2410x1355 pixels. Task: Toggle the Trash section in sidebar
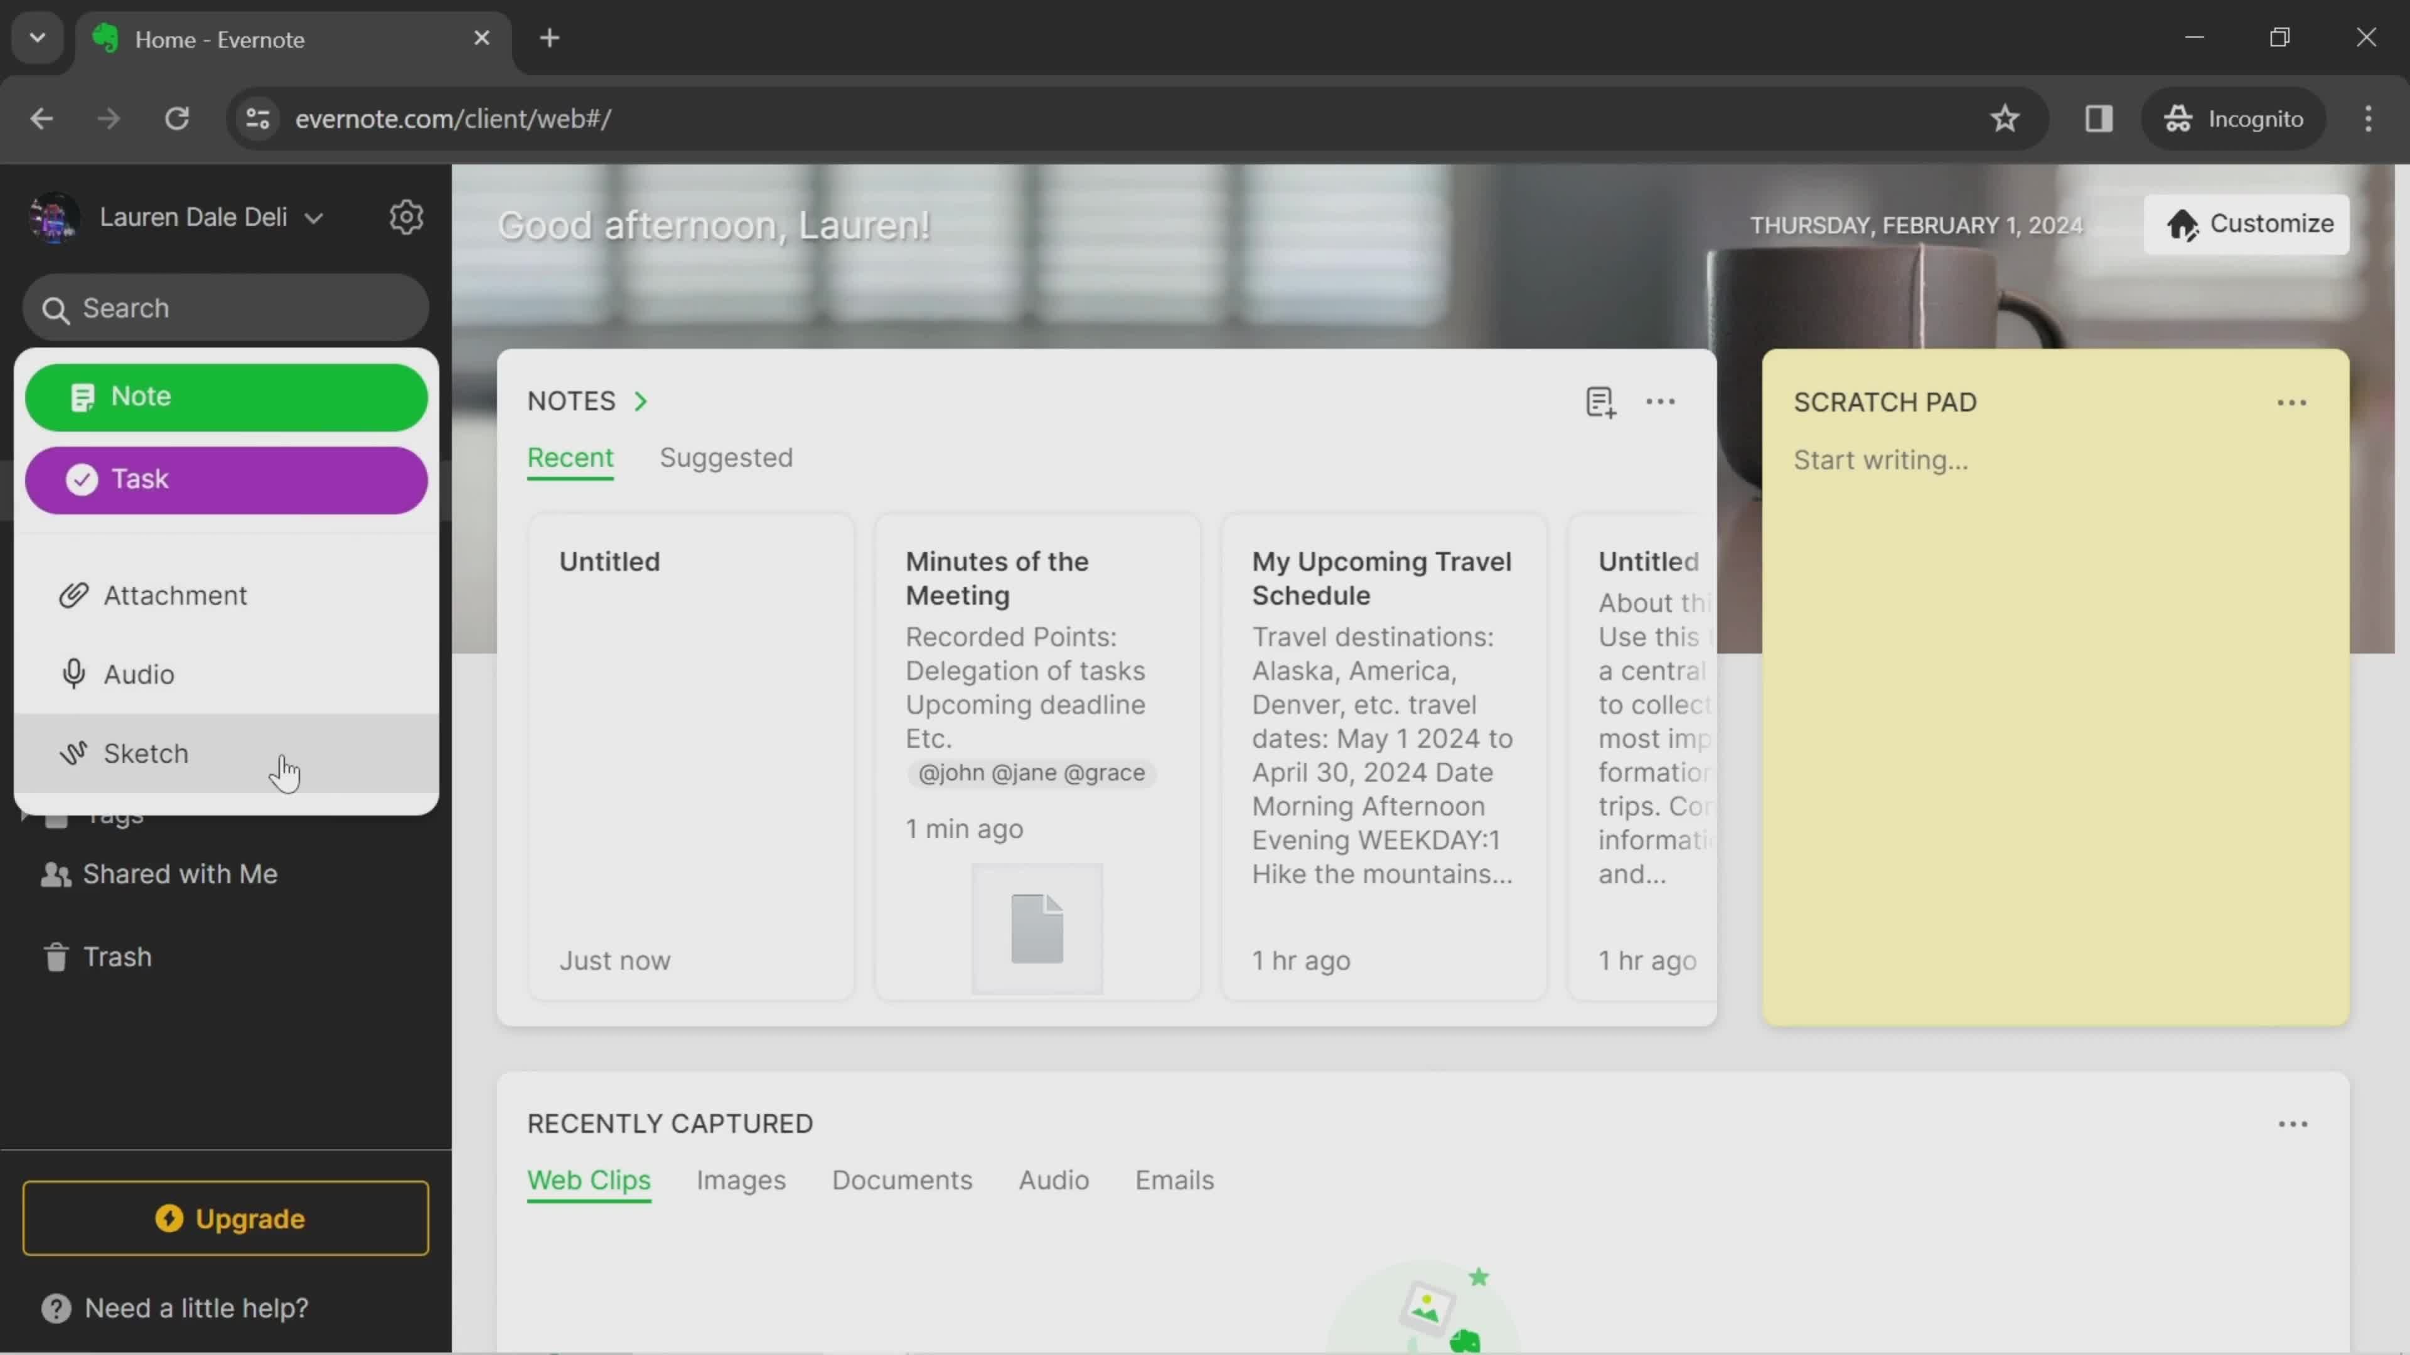click(x=117, y=955)
